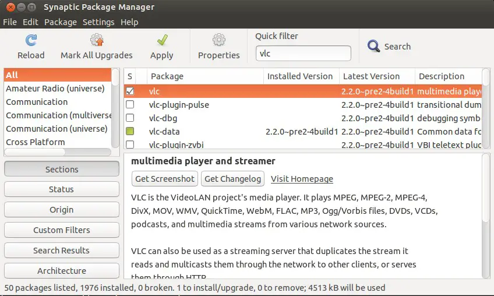Switch to the Origin filter view

(x=62, y=210)
